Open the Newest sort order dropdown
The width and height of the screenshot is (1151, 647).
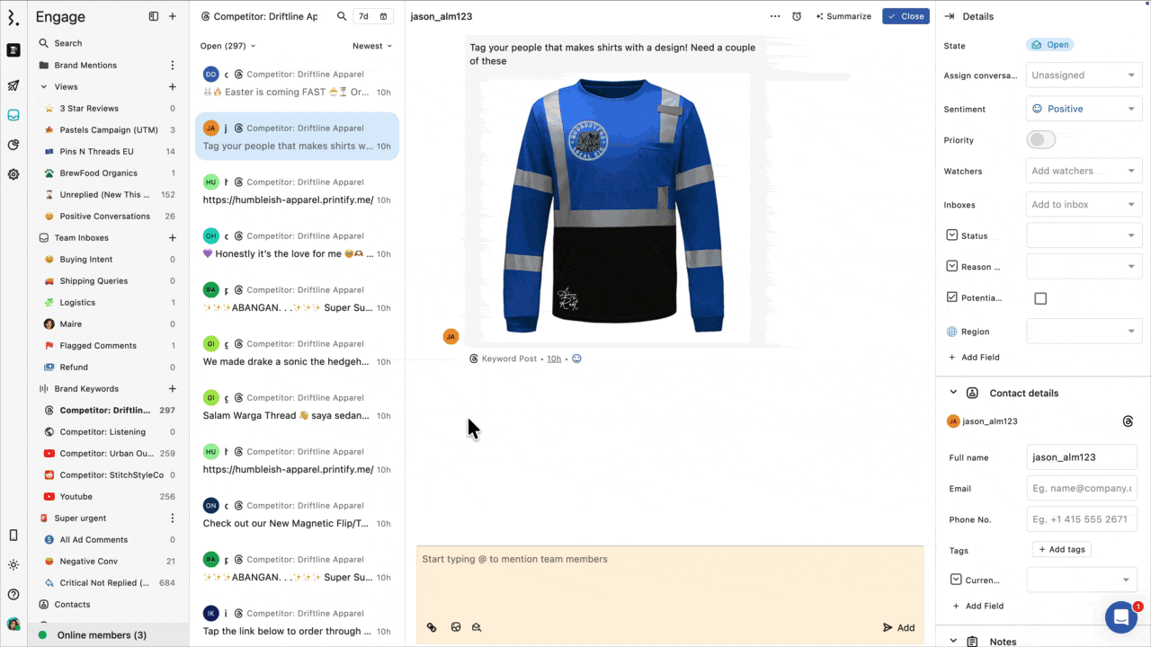tap(372, 45)
